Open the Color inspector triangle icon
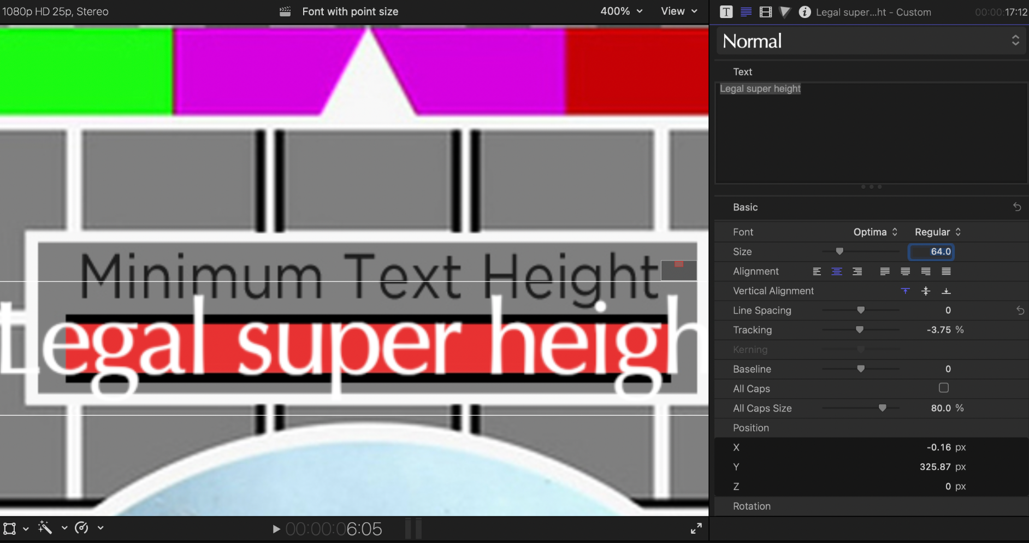1029x543 pixels. 785,12
